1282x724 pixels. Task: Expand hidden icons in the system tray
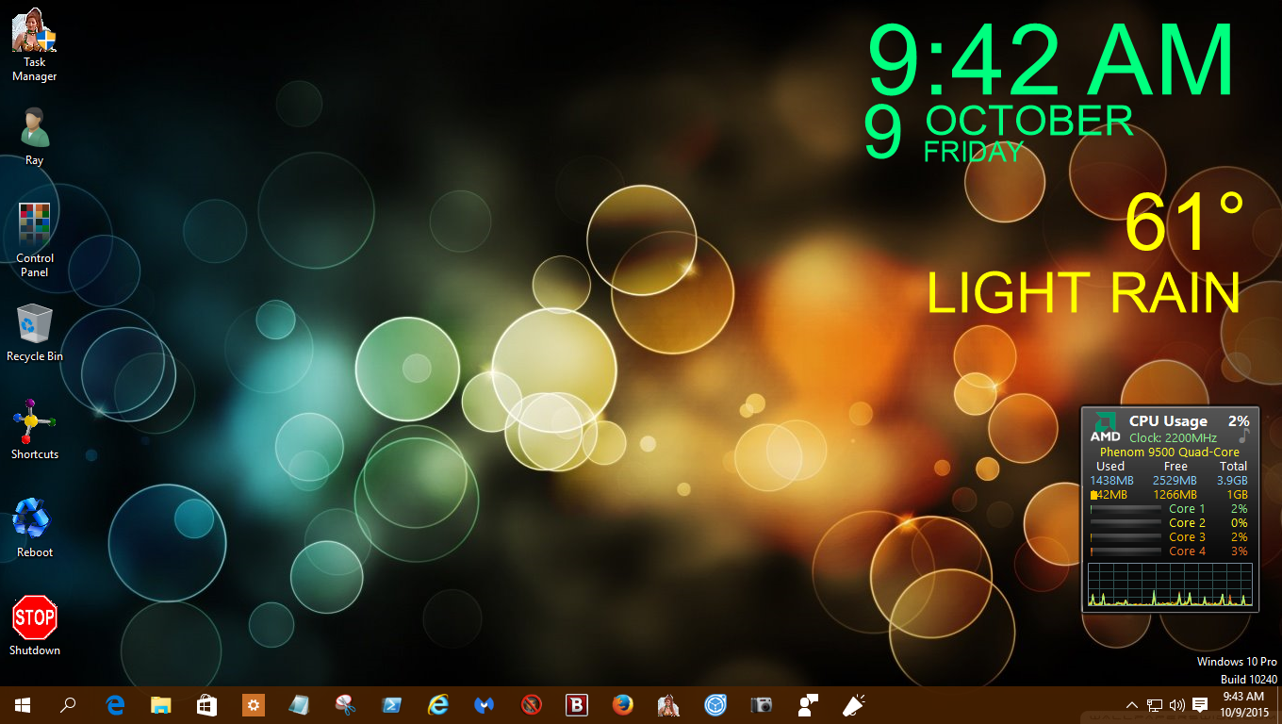[1130, 704]
